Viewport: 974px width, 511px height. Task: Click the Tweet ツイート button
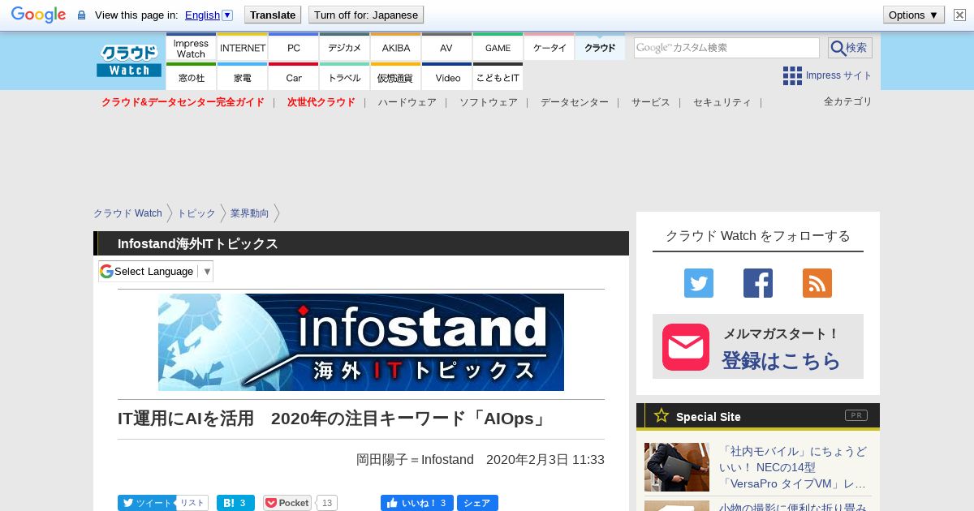146,503
